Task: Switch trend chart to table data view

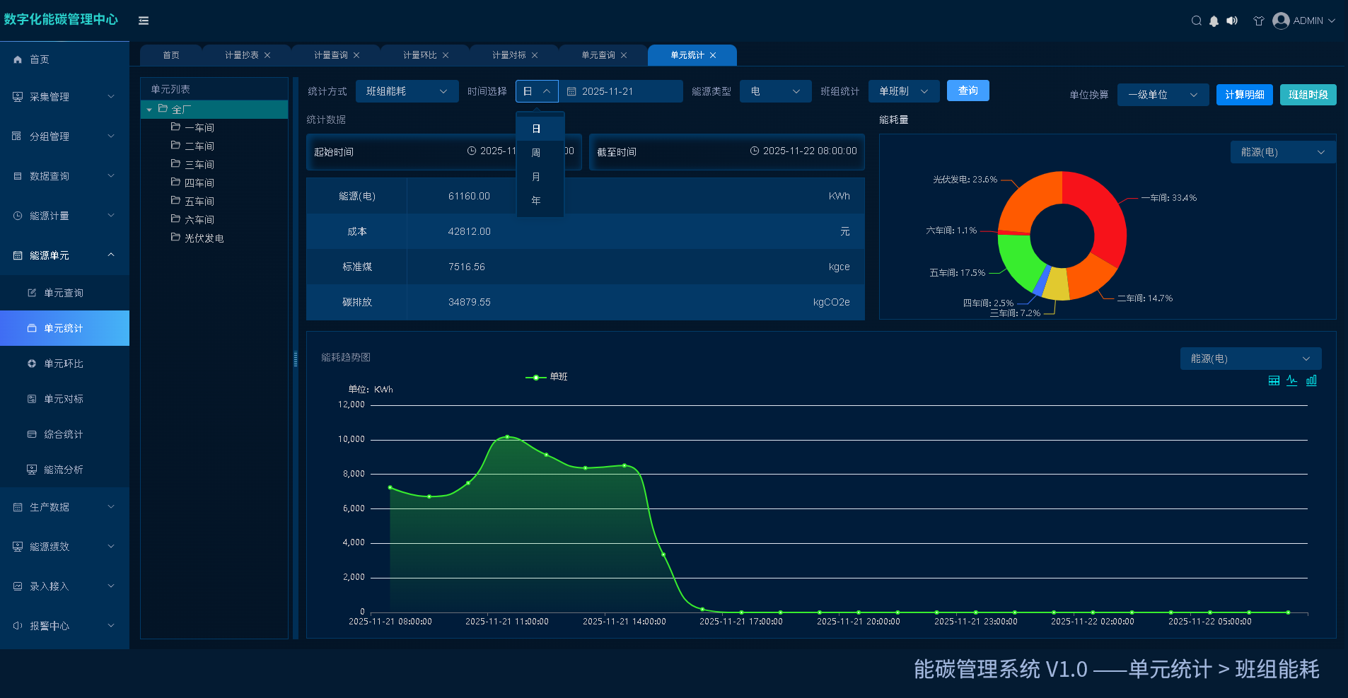Action: click(1274, 380)
